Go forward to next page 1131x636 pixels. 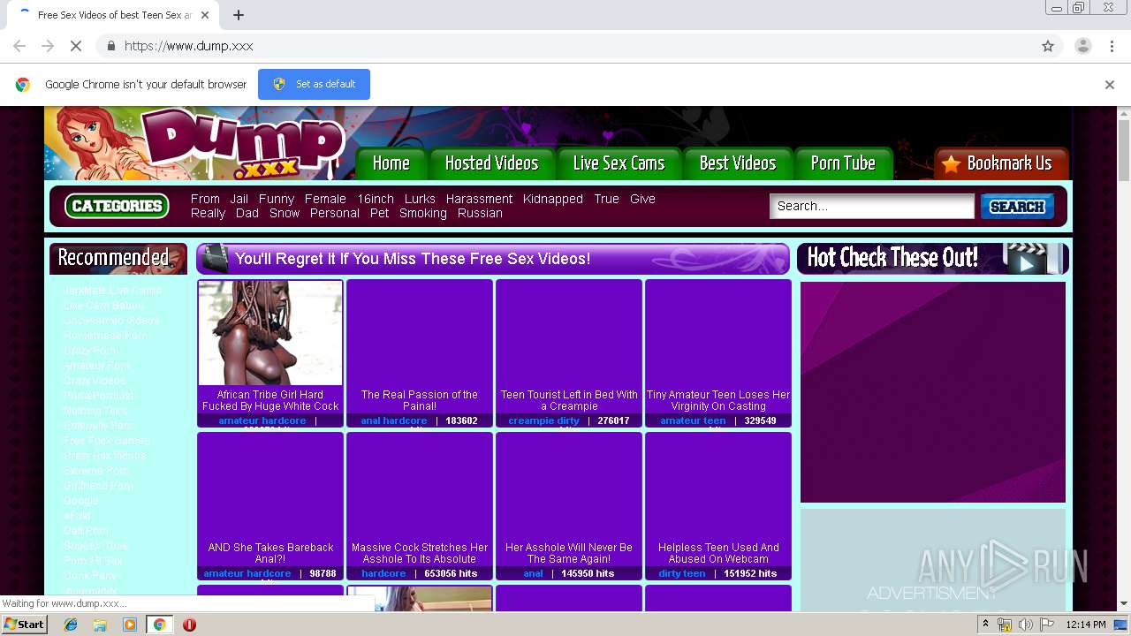(48, 46)
